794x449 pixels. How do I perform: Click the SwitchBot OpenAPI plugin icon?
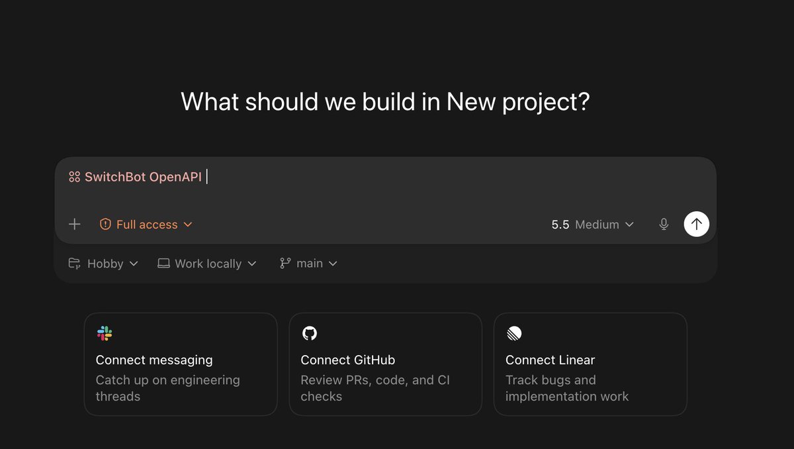click(74, 177)
